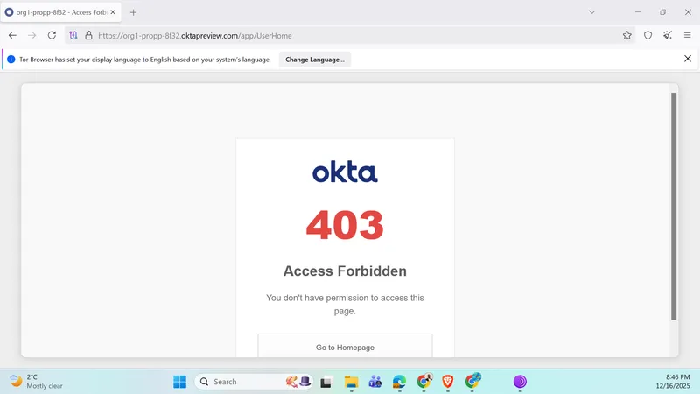
Task: Dismiss the language notification bar
Action: (x=688, y=59)
